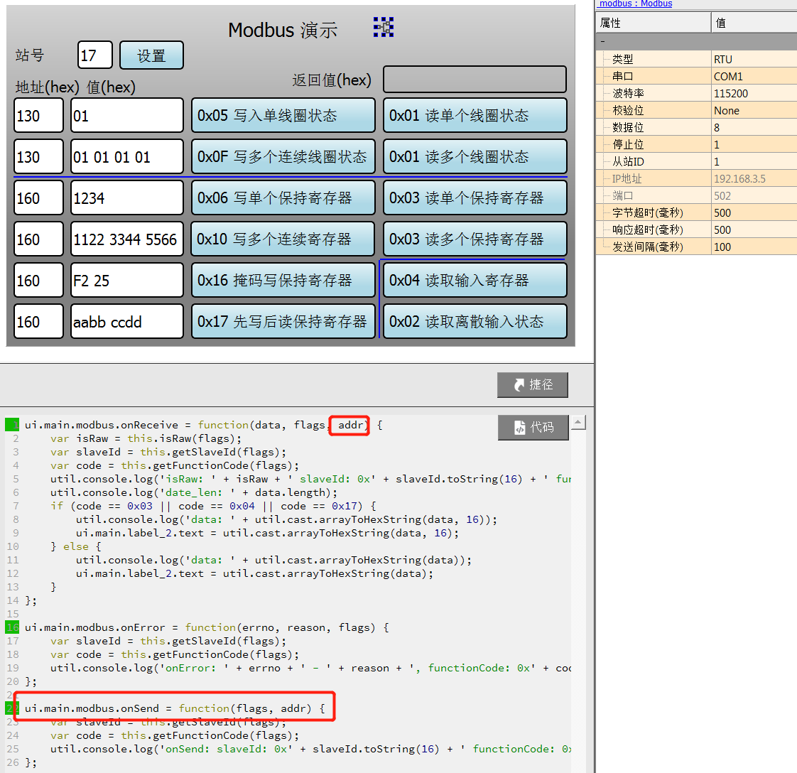Click address field 130 in 0x05 row
The height and width of the screenshot is (773, 797).
(x=38, y=115)
